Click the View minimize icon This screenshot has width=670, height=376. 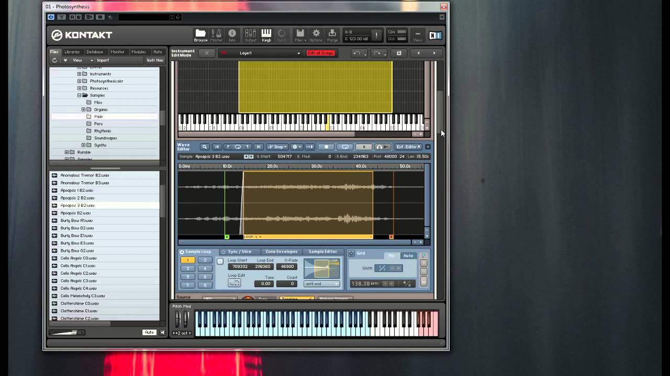click(418, 35)
